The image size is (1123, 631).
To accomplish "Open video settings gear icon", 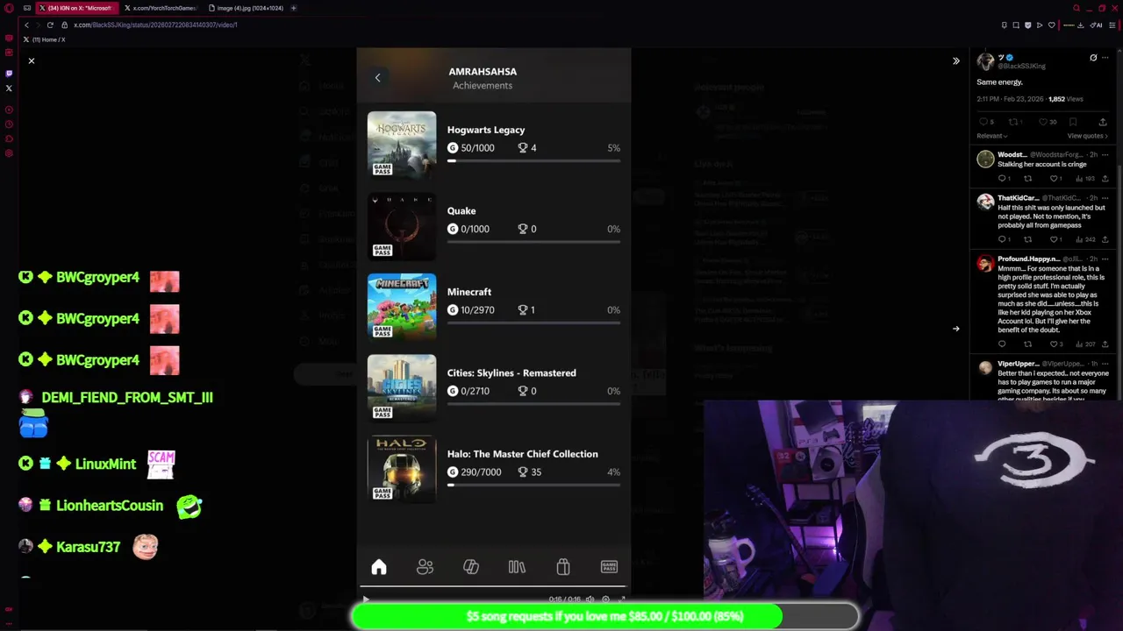I will [605, 599].
